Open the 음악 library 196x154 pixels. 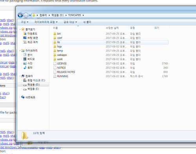(x=30, y=68)
